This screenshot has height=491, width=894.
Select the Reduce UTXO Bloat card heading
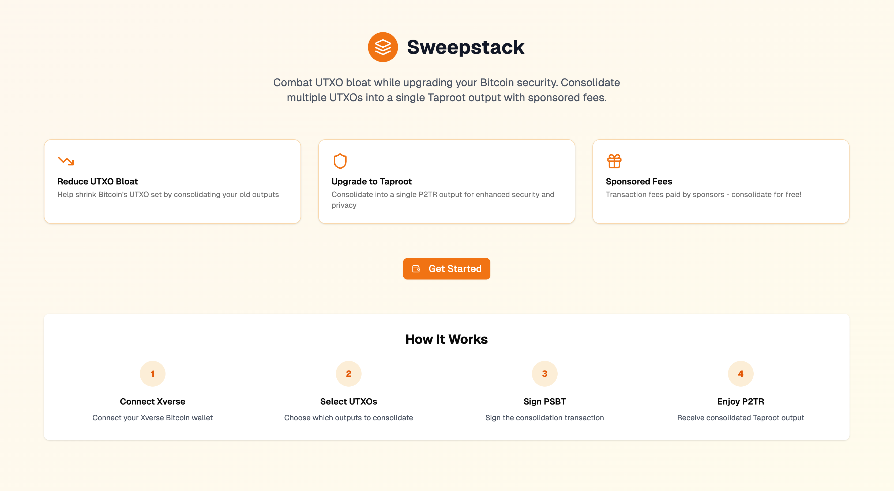[97, 182]
